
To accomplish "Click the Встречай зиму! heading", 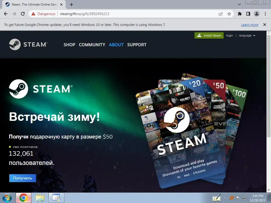I will coord(55,117).
